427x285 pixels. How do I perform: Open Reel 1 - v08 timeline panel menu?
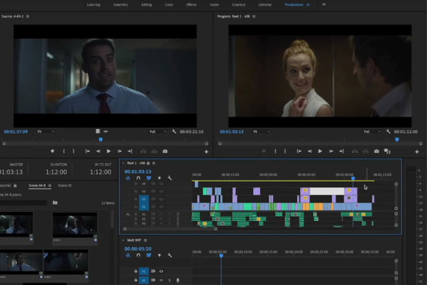point(154,163)
